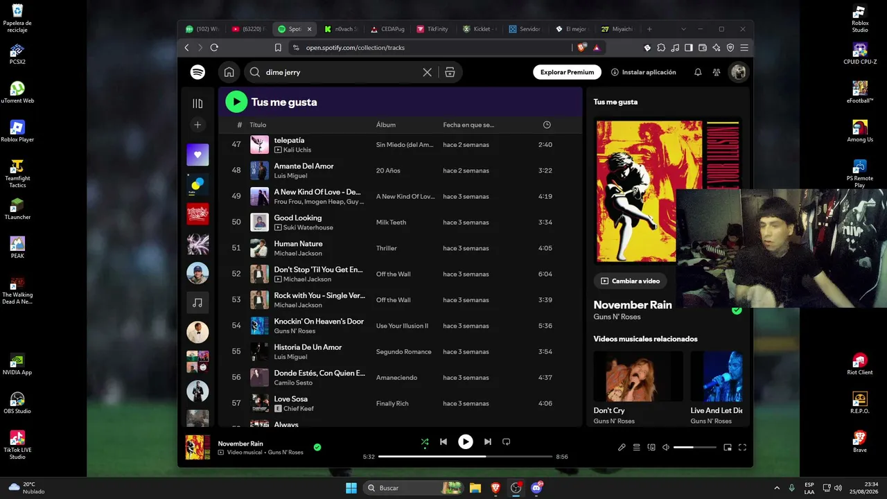Open the notifications bell in Spotify

(698, 72)
